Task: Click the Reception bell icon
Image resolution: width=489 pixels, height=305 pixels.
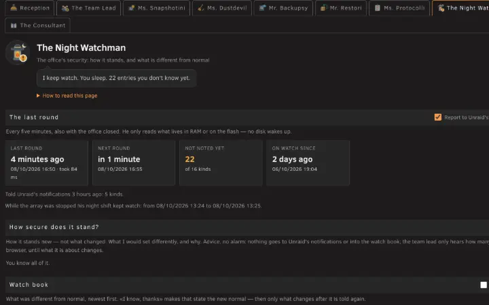Action: [x=14, y=7]
